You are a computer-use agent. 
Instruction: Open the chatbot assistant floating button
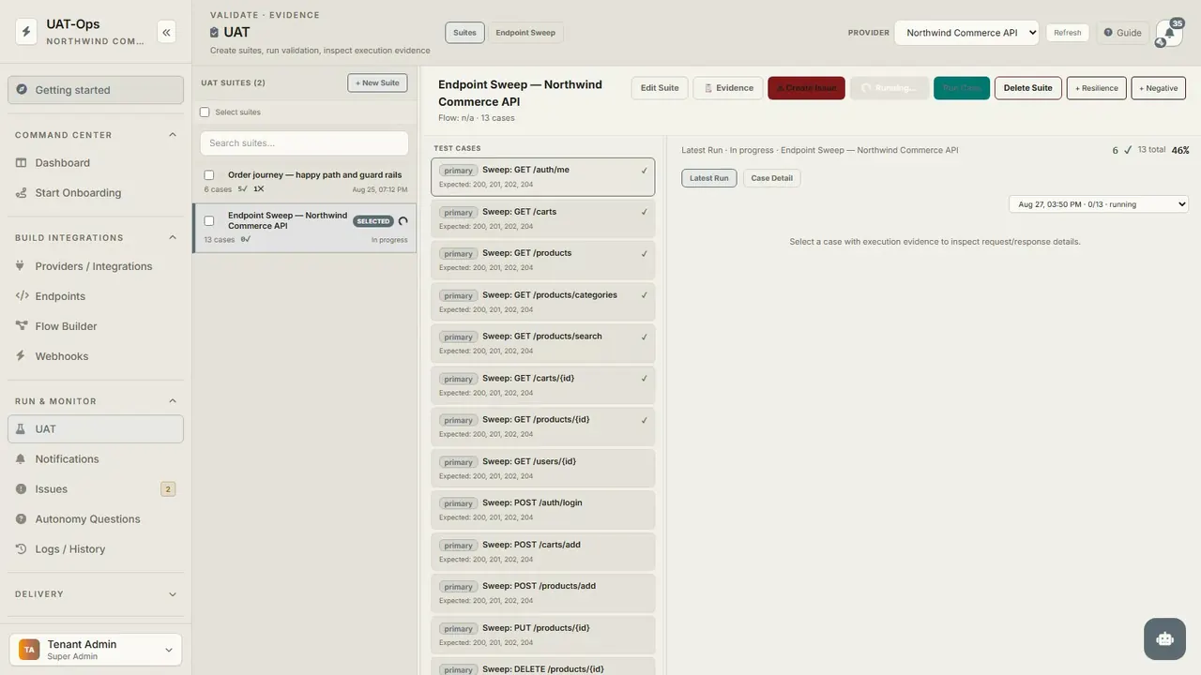point(1165,639)
